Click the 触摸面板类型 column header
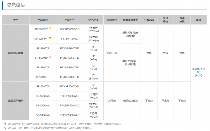Image resolution: width=210 pixels, height=131 pixels. pyautogui.click(x=130, y=20)
